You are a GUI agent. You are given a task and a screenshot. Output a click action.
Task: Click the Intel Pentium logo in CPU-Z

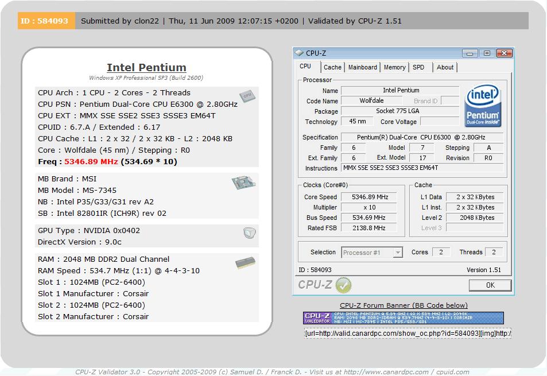point(483,105)
